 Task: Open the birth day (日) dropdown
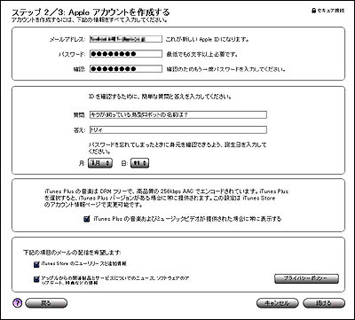[139, 163]
